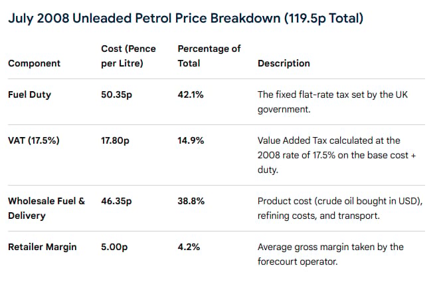Click the 38.8% percentage cell
The image size is (447, 300).
coord(191,201)
